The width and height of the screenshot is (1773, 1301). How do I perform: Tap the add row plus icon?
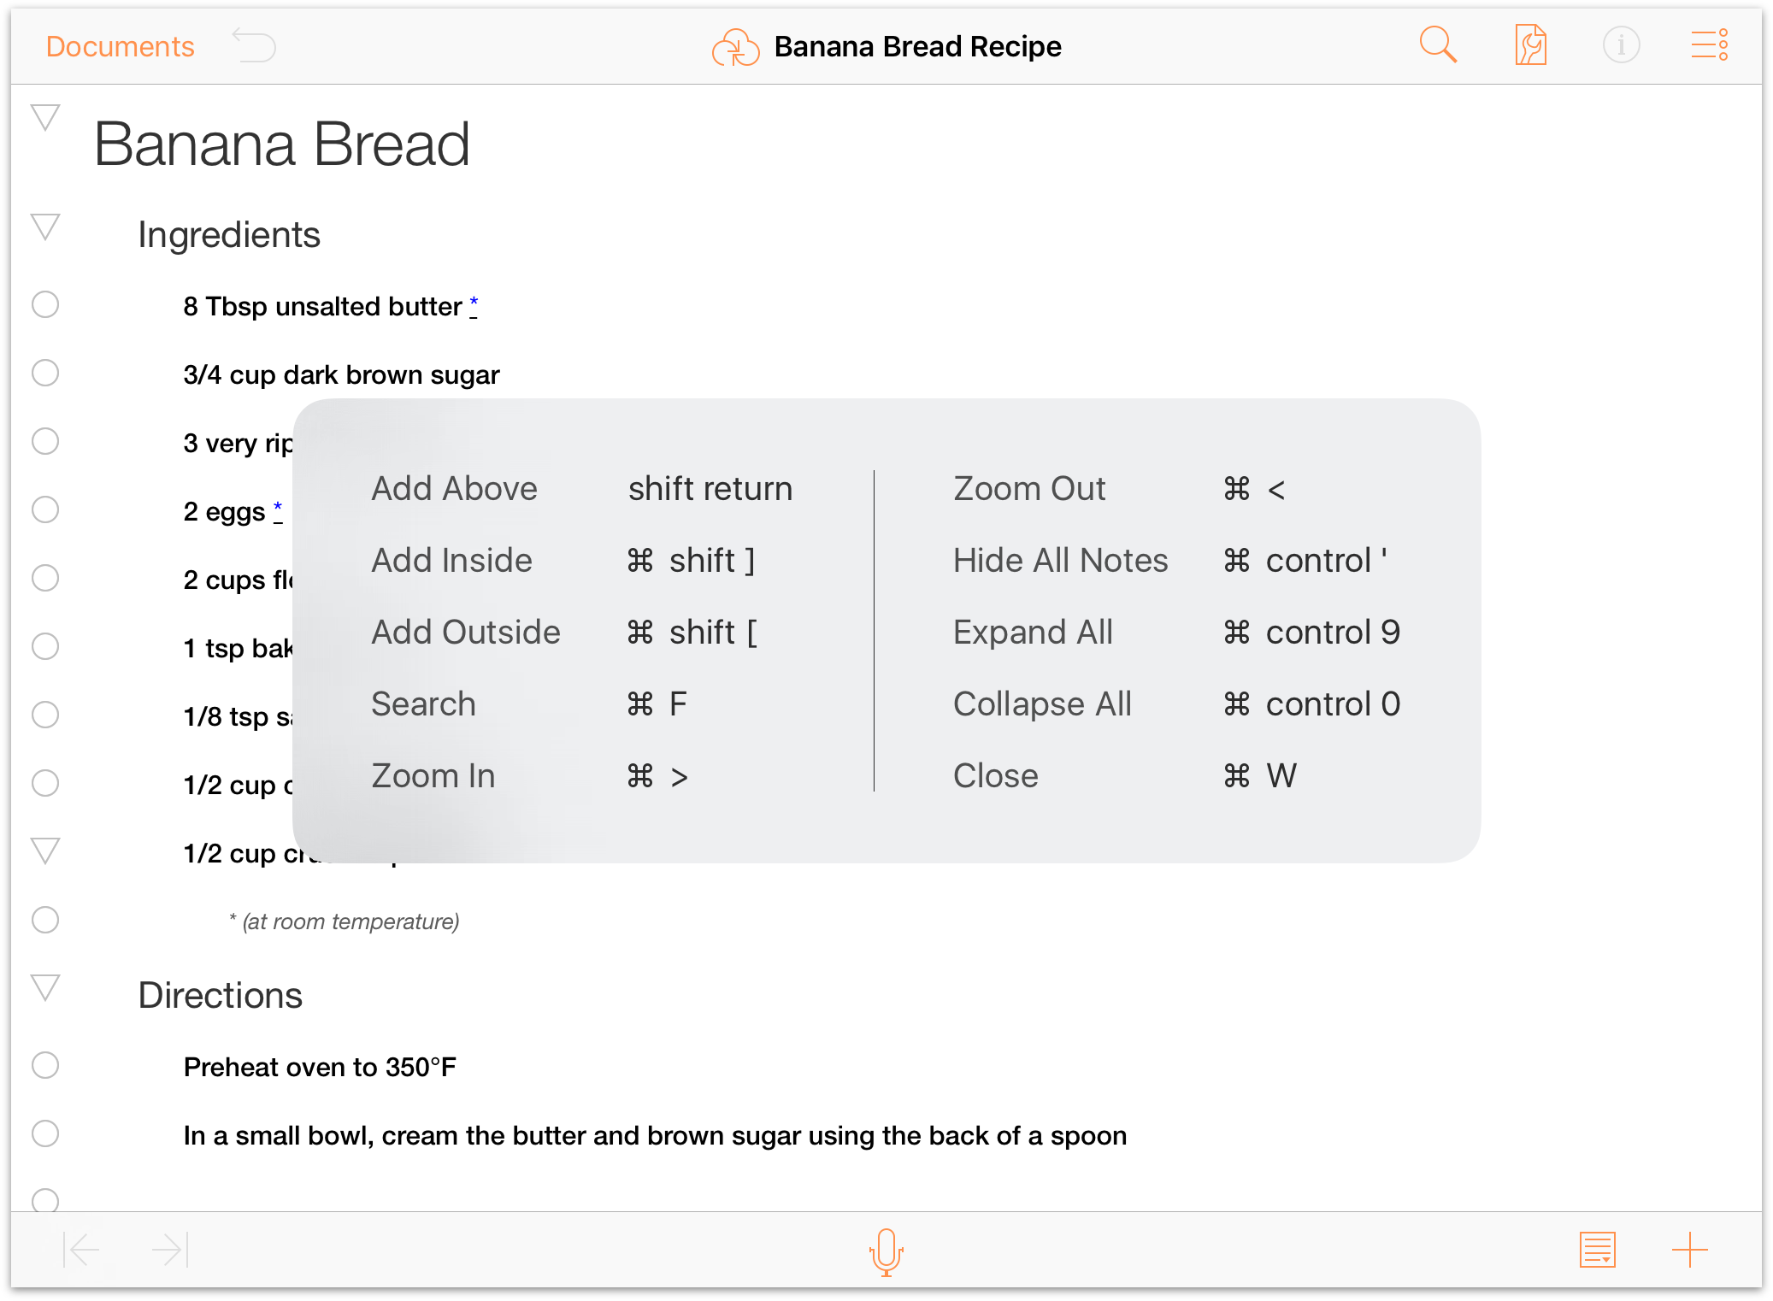click(1690, 1251)
